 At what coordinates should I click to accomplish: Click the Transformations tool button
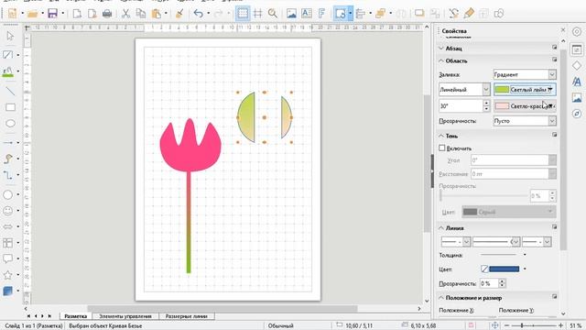click(x=340, y=14)
